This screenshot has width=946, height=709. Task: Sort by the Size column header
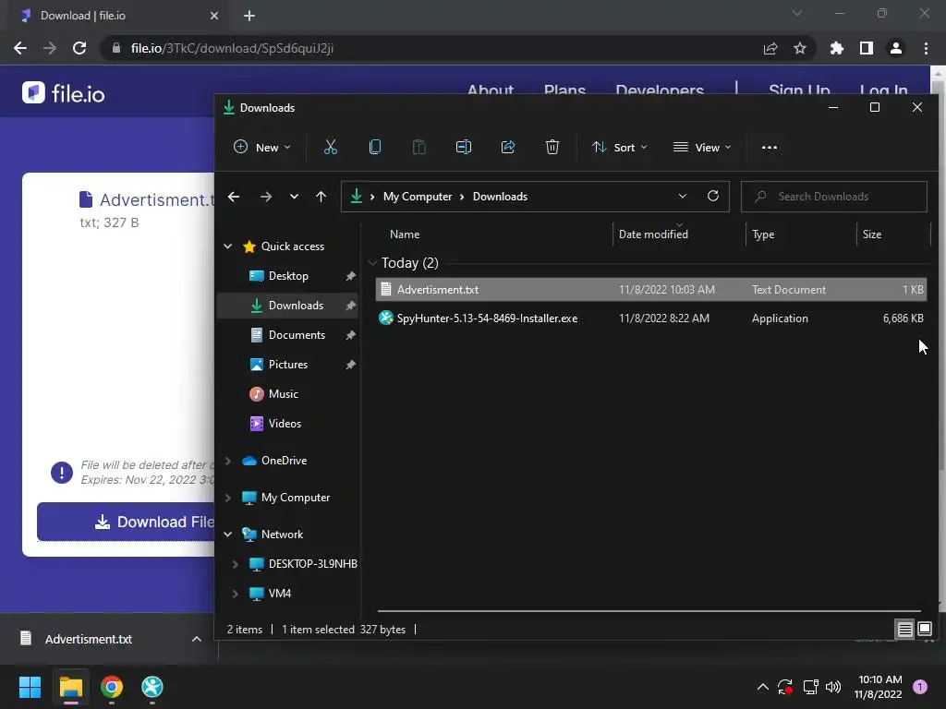coord(872,234)
